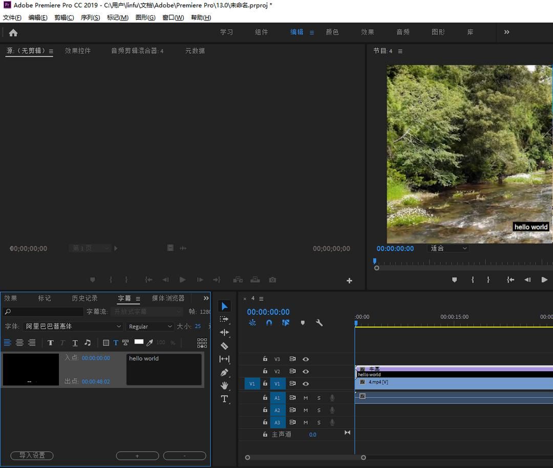This screenshot has width=553, height=468.
Task: Click the Home icon
Action: click(x=13, y=33)
